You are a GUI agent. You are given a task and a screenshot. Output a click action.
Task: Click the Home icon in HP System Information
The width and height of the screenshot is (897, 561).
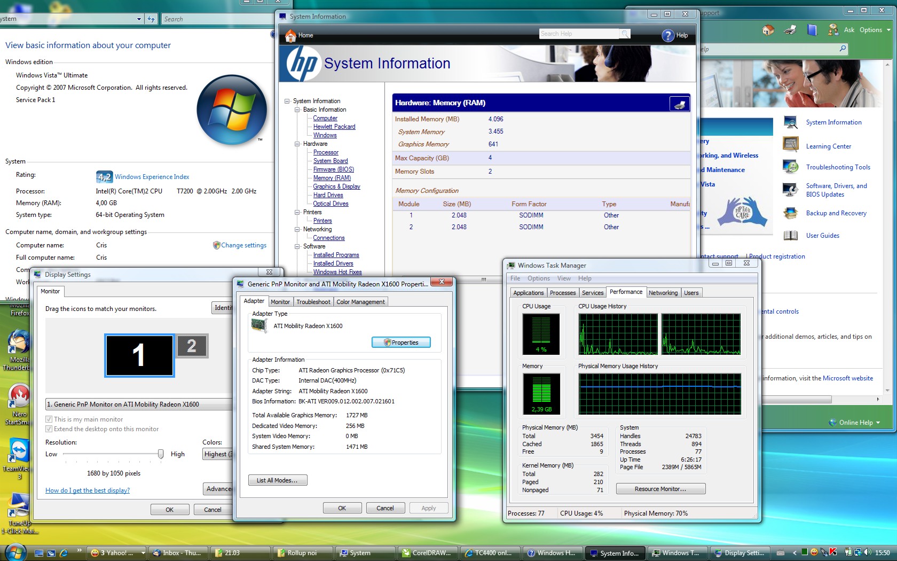290,35
